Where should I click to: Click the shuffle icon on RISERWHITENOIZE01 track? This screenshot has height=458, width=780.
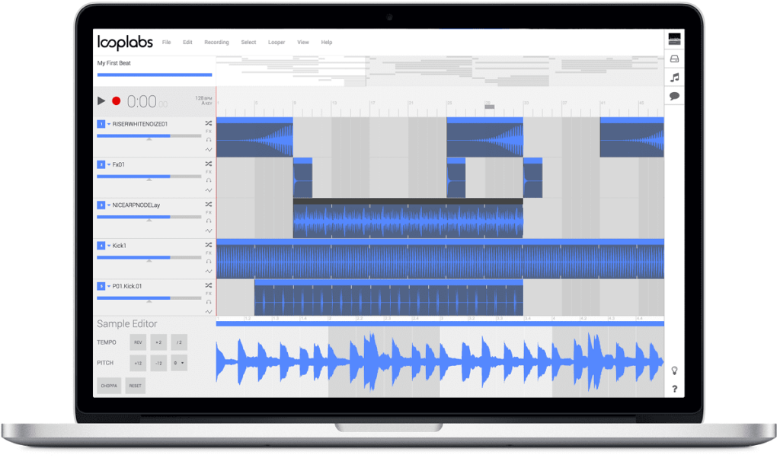(x=209, y=122)
